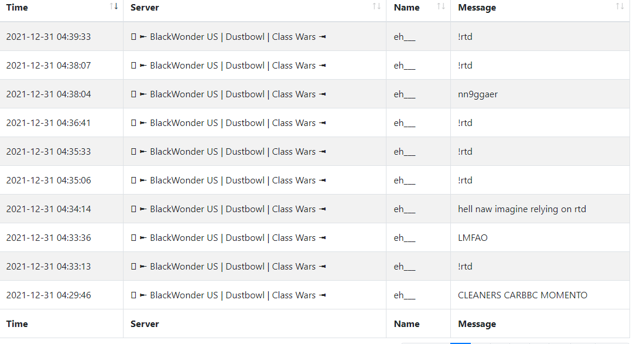Open the 'hell naw imagine relying on rtd' message

[522, 209]
